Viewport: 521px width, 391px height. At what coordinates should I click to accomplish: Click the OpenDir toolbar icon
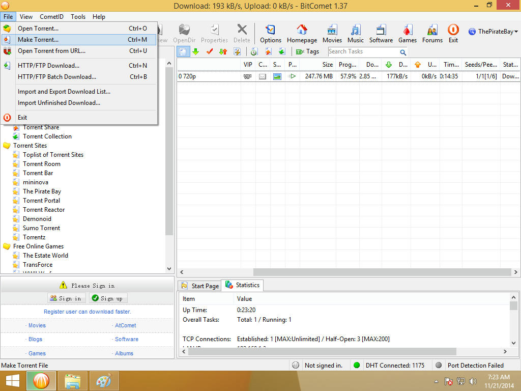(184, 34)
